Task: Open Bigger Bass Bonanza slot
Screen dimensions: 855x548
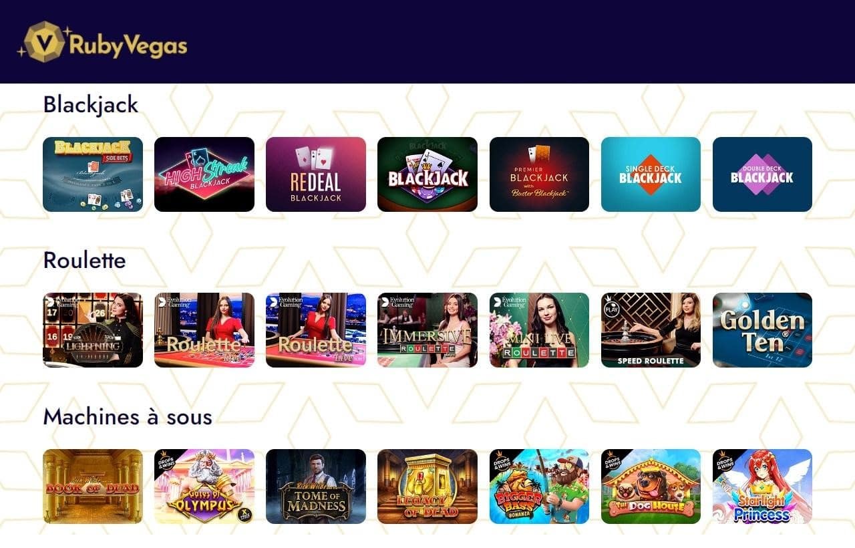Action: click(539, 487)
